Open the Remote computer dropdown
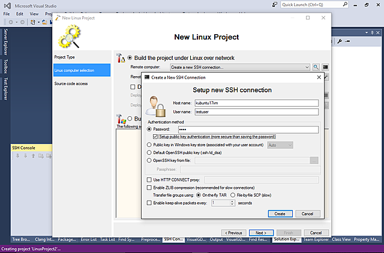This screenshot has height=253, width=384. tap(307, 67)
